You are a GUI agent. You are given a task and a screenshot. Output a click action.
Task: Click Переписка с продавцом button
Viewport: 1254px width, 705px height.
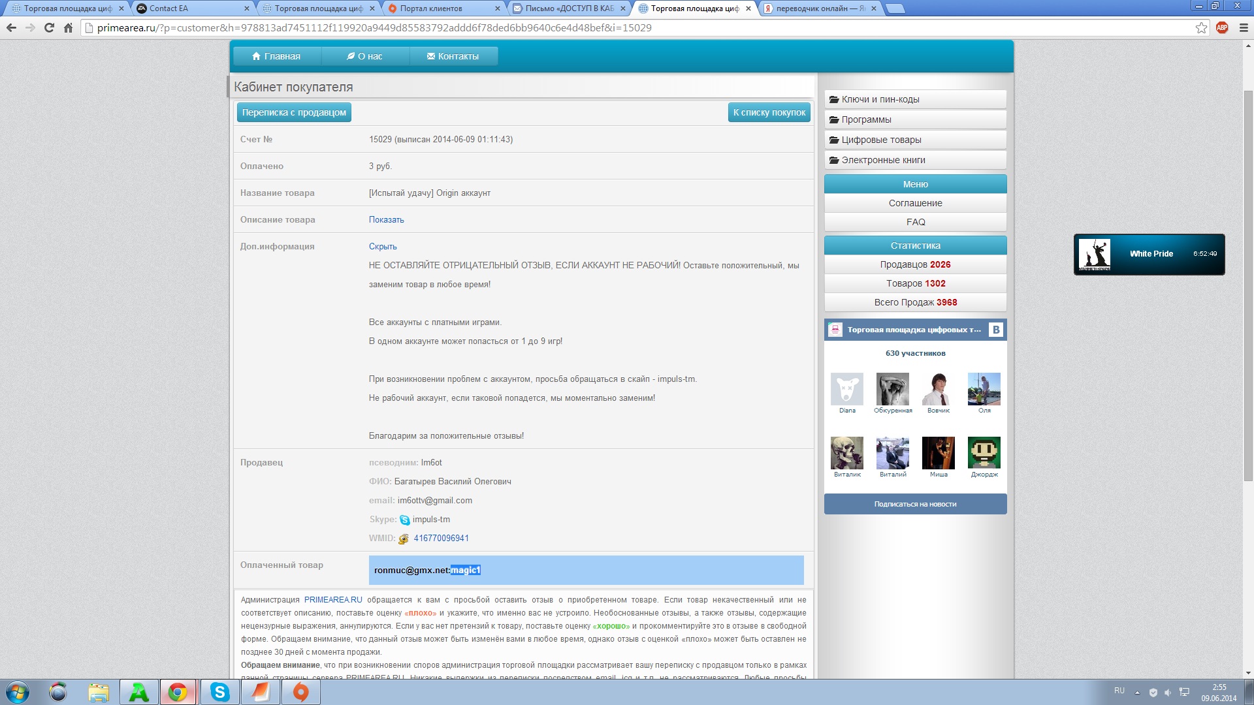294,112
